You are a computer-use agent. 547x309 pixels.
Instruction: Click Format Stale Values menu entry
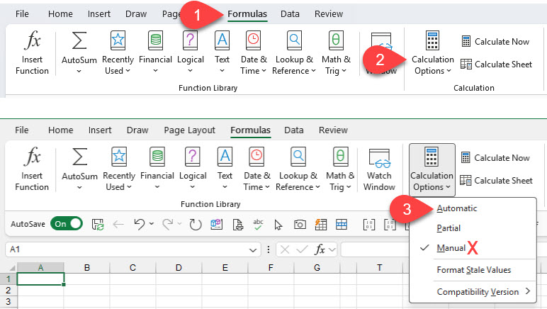coord(473,269)
